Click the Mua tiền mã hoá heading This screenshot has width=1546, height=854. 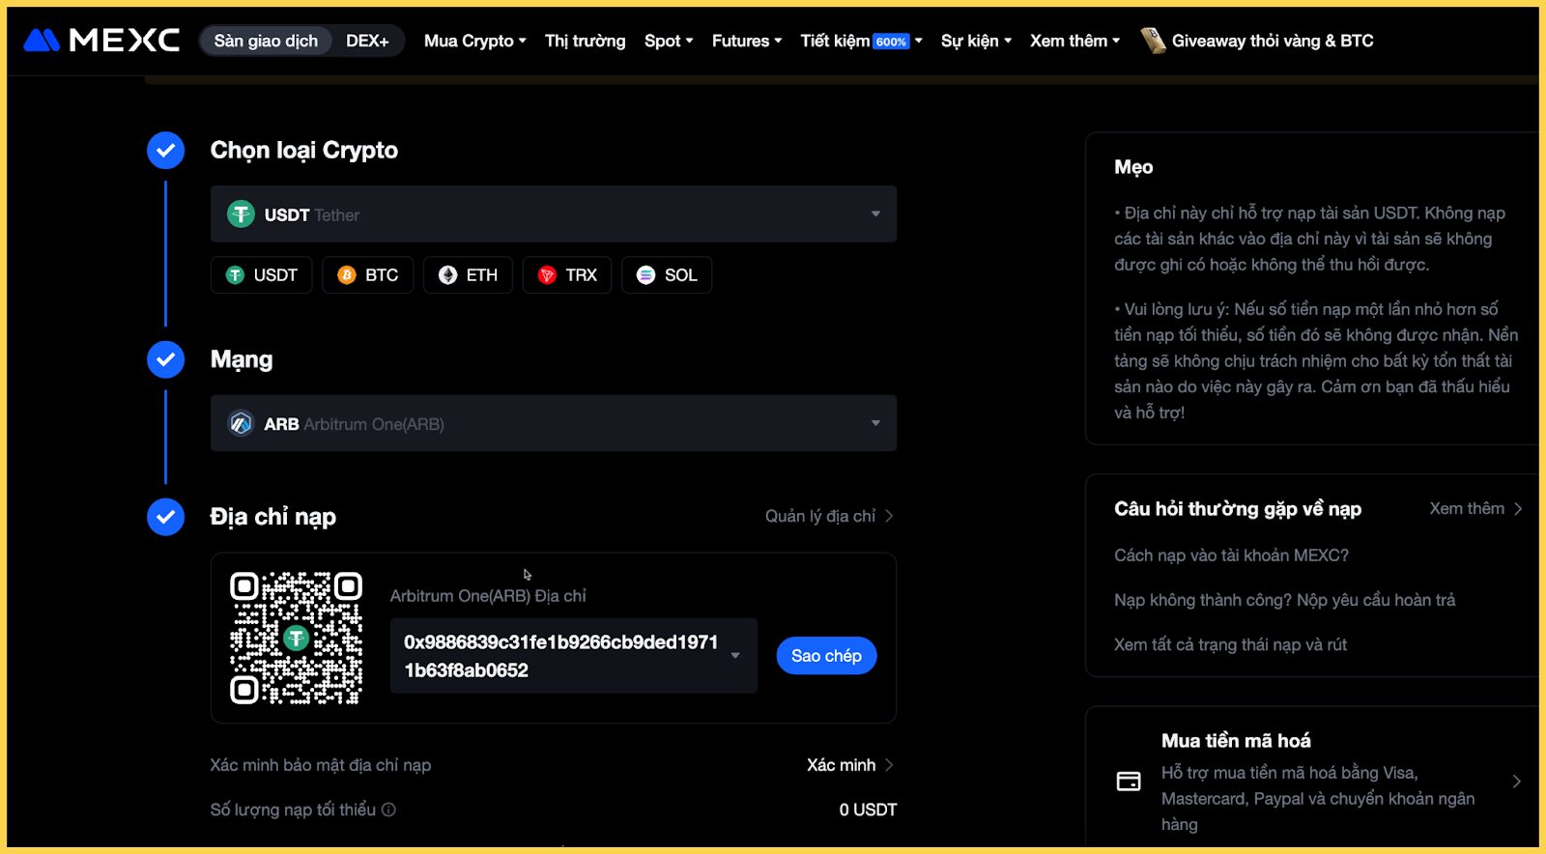pyautogui.click(x=1236, y=741)
